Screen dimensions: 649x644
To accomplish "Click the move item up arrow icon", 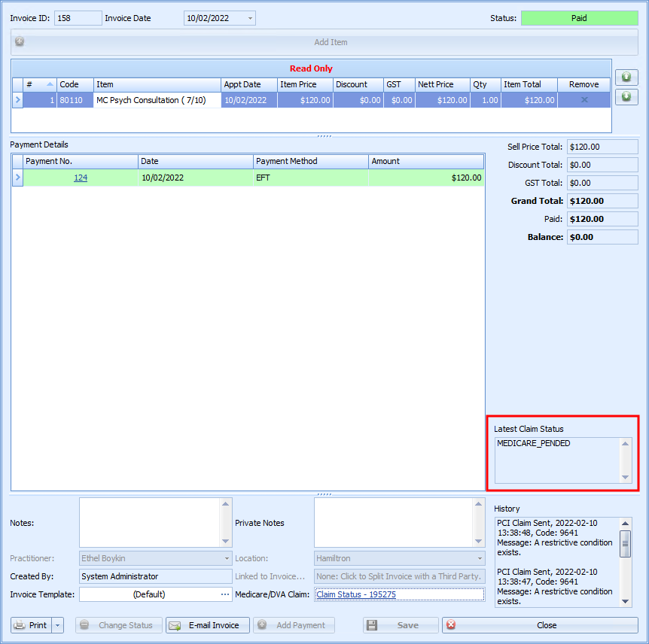I will 626,77.
